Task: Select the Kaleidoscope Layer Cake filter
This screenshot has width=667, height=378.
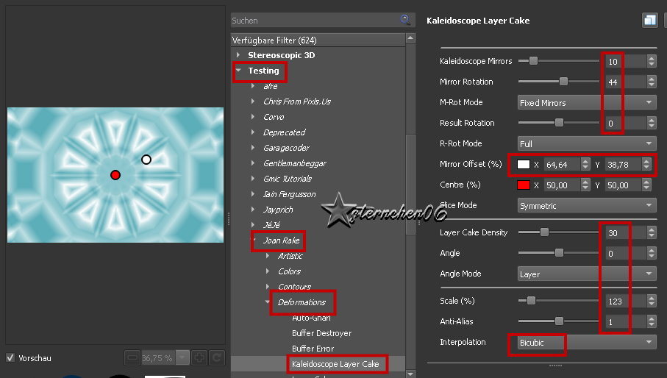Action: tap(335, 364)
